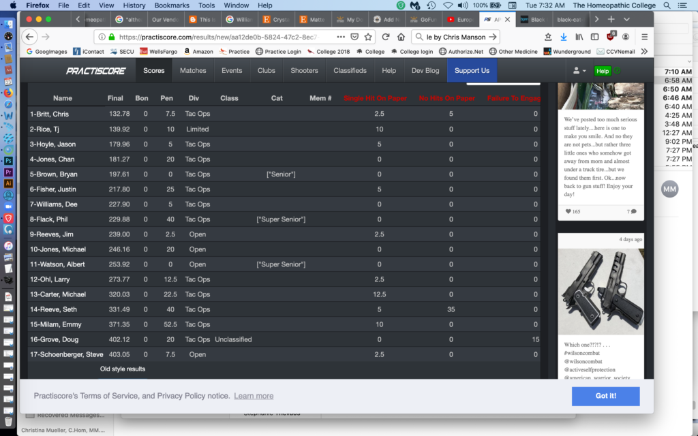Open the WellsFargo bookmark

click(158, 52)
